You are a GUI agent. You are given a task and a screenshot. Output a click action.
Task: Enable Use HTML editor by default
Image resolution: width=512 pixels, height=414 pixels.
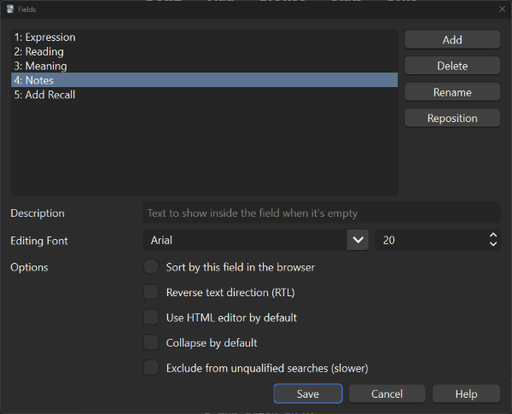click(151, 317)
